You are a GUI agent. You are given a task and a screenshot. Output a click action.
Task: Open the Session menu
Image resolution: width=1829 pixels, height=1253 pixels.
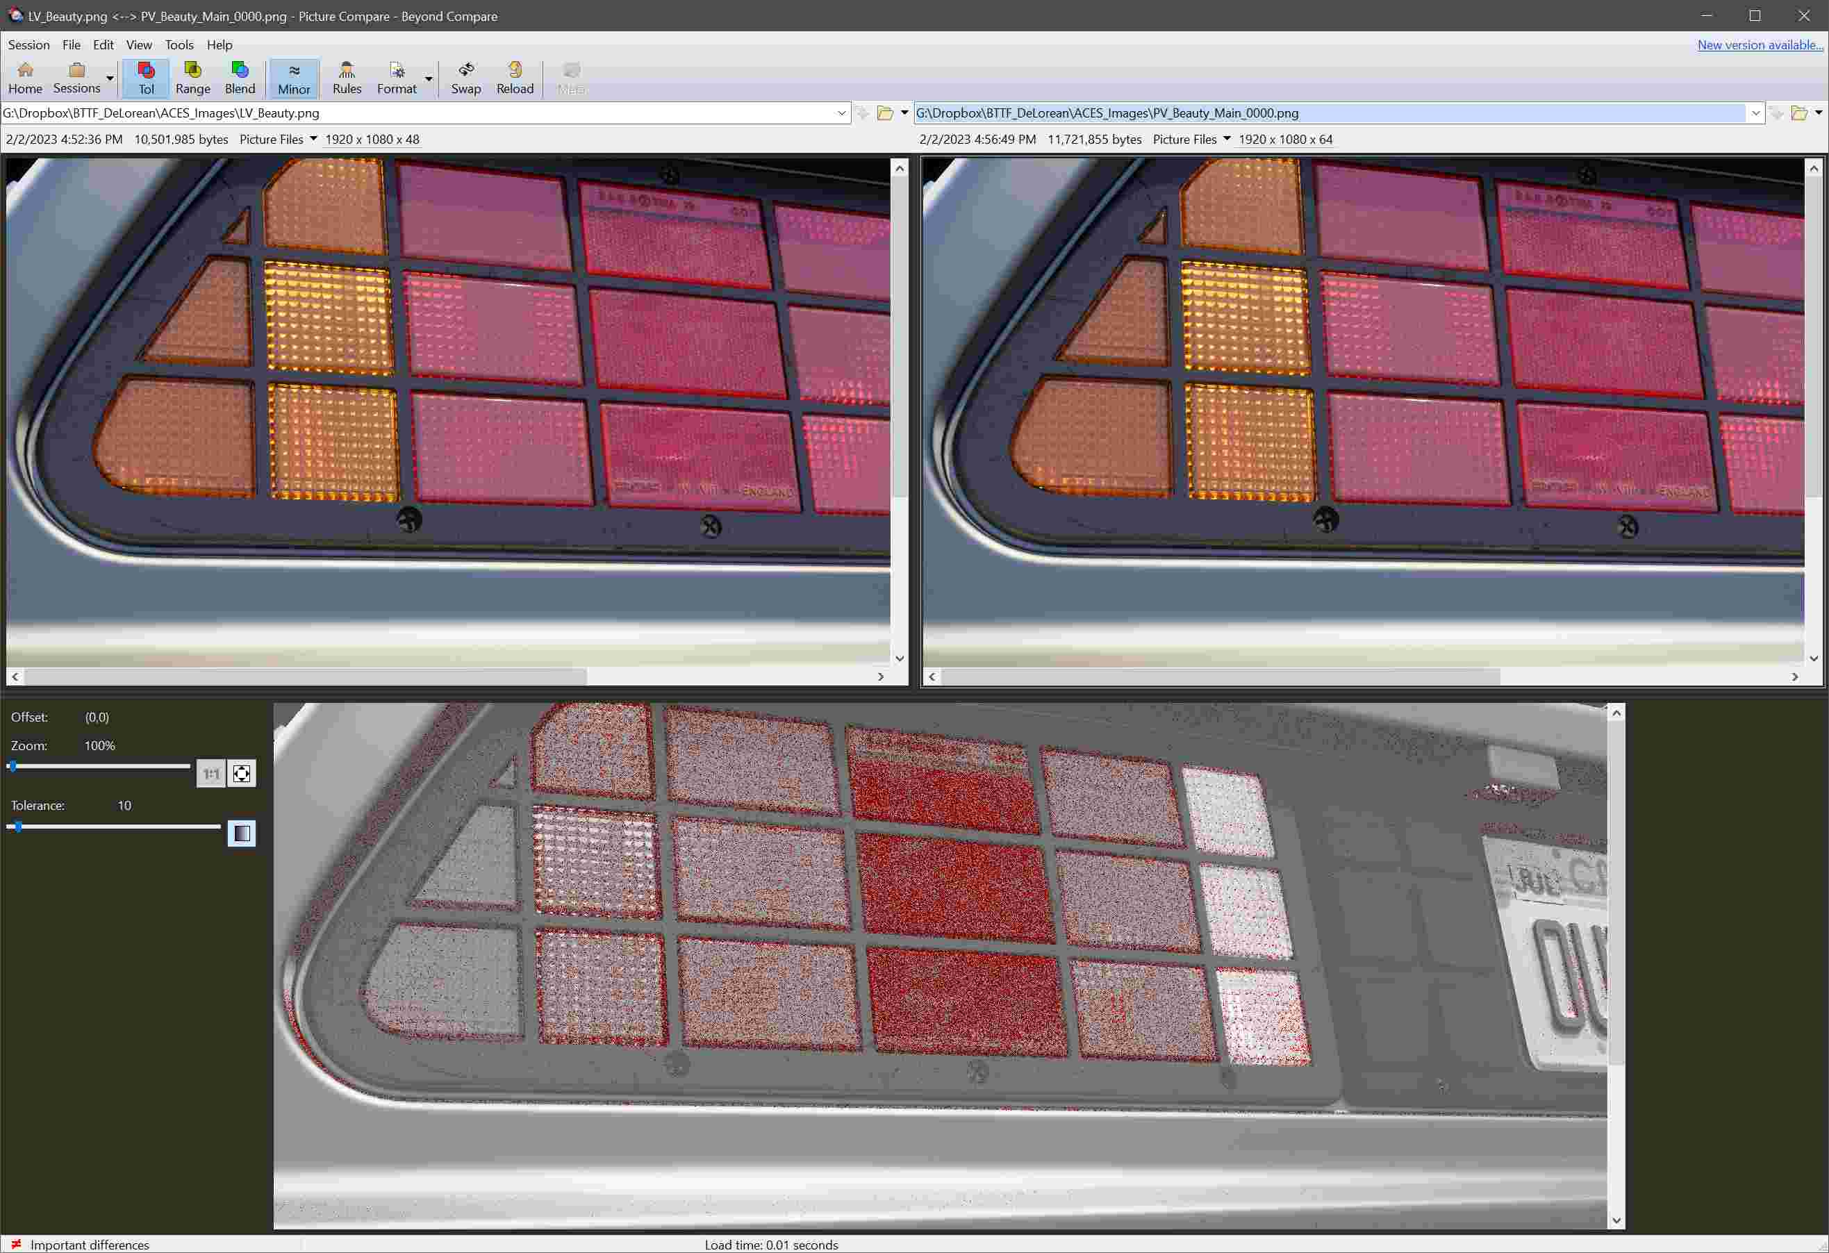[x=28, y=45]
